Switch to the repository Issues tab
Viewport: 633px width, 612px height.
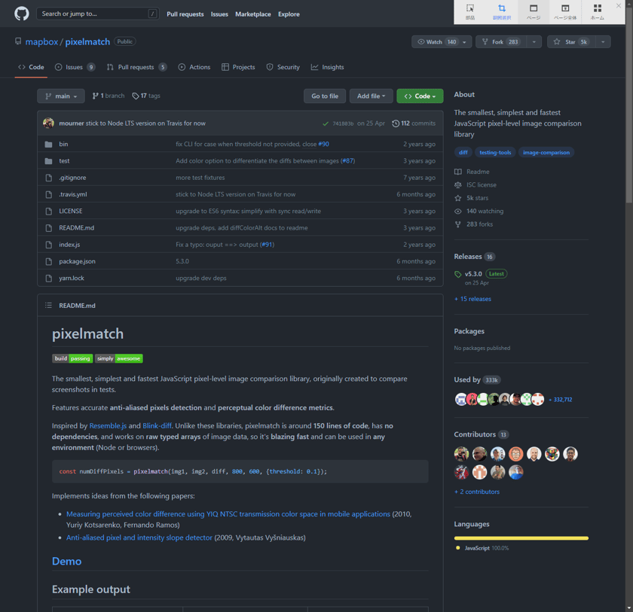click(75, 67)
